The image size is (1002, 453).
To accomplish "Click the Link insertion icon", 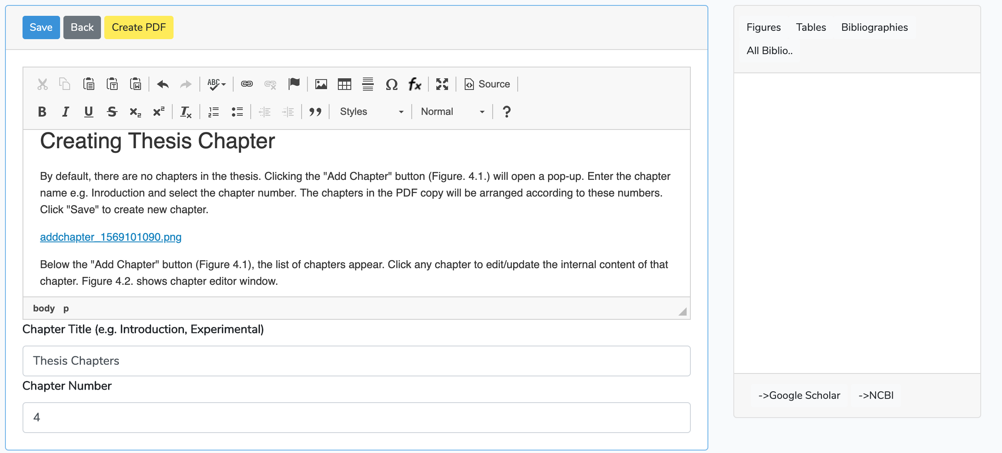I will [x=247, y=84].
